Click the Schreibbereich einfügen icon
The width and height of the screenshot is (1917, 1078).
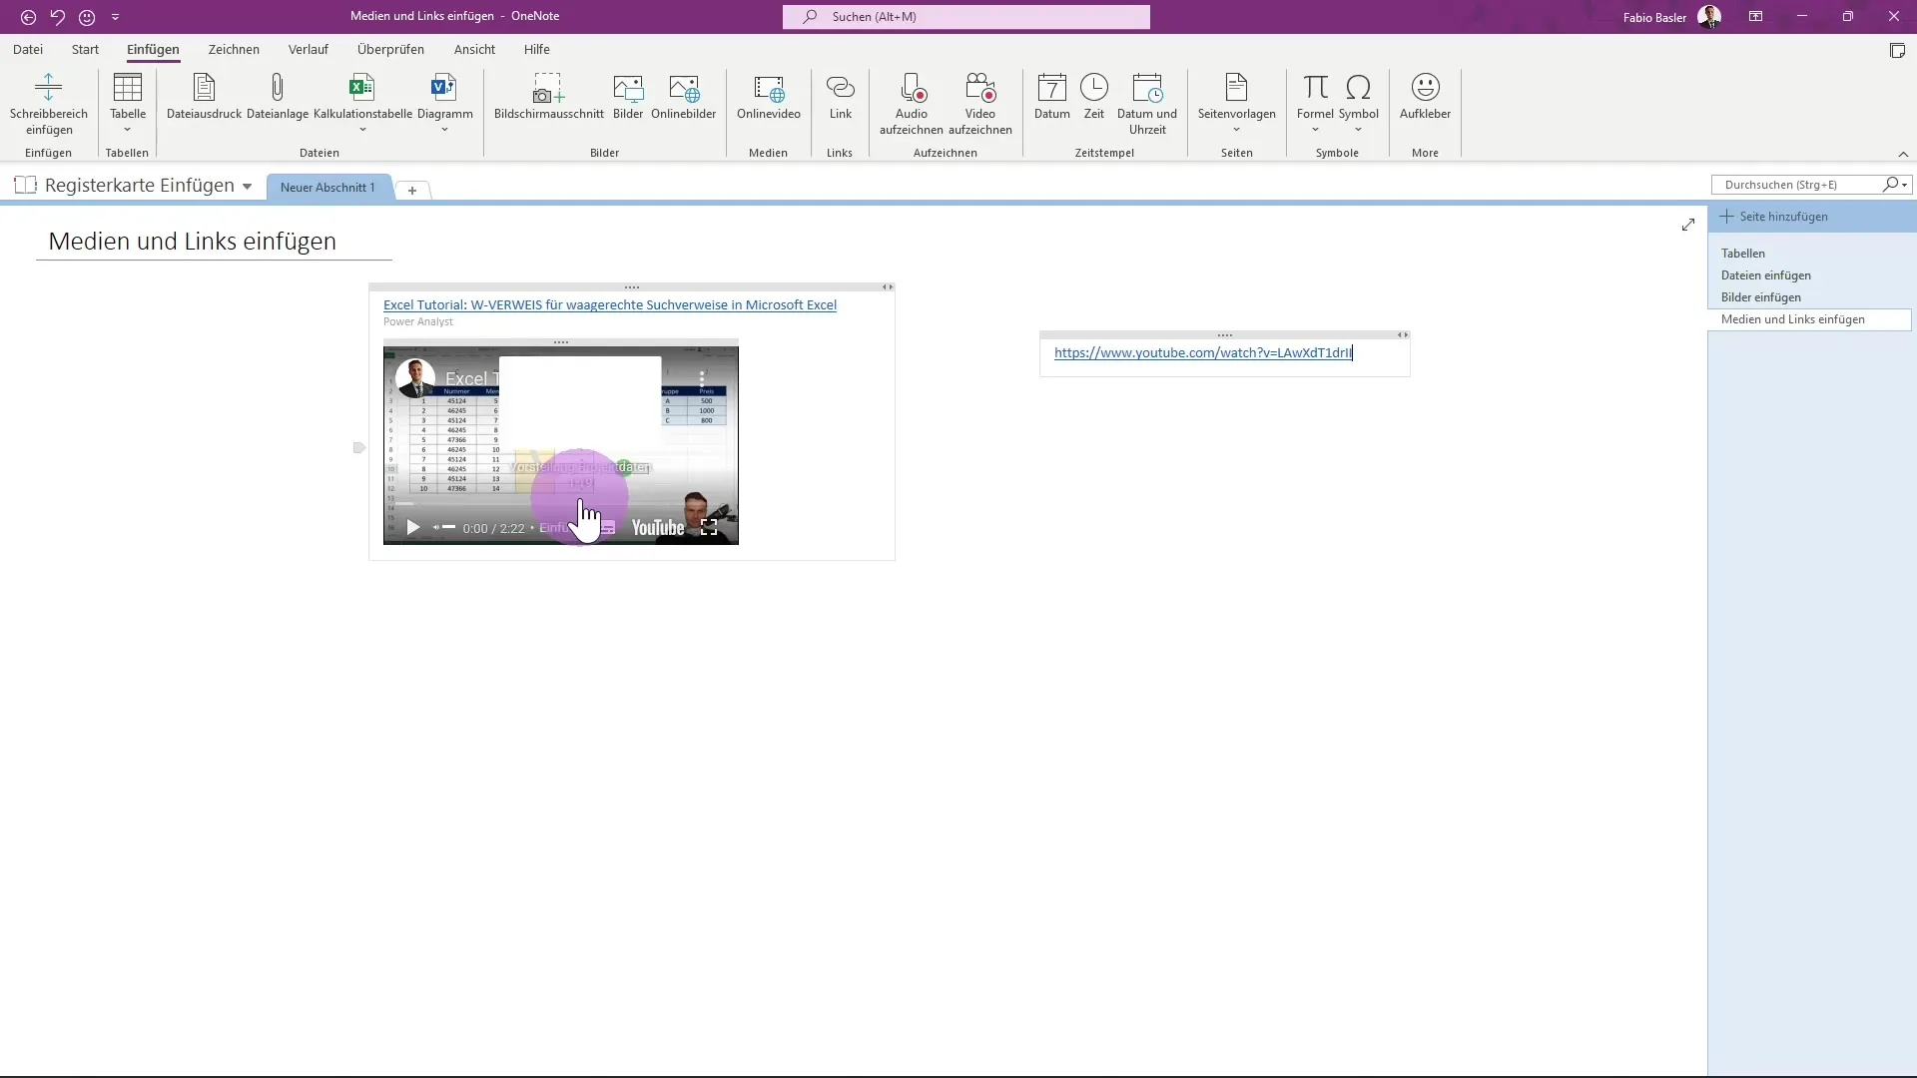click(49, 88)
